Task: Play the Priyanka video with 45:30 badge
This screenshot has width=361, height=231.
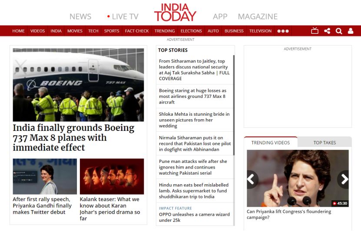Action: tap(298, 178)
